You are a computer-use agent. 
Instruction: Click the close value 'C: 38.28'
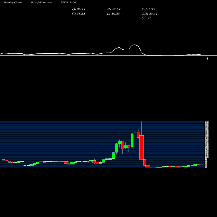79,14
